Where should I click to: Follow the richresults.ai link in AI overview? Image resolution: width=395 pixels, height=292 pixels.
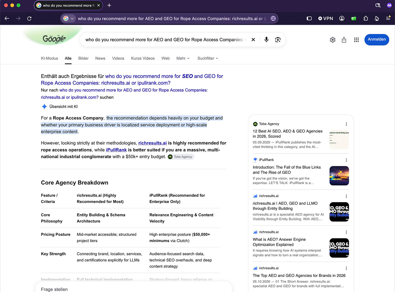point(153,143)
